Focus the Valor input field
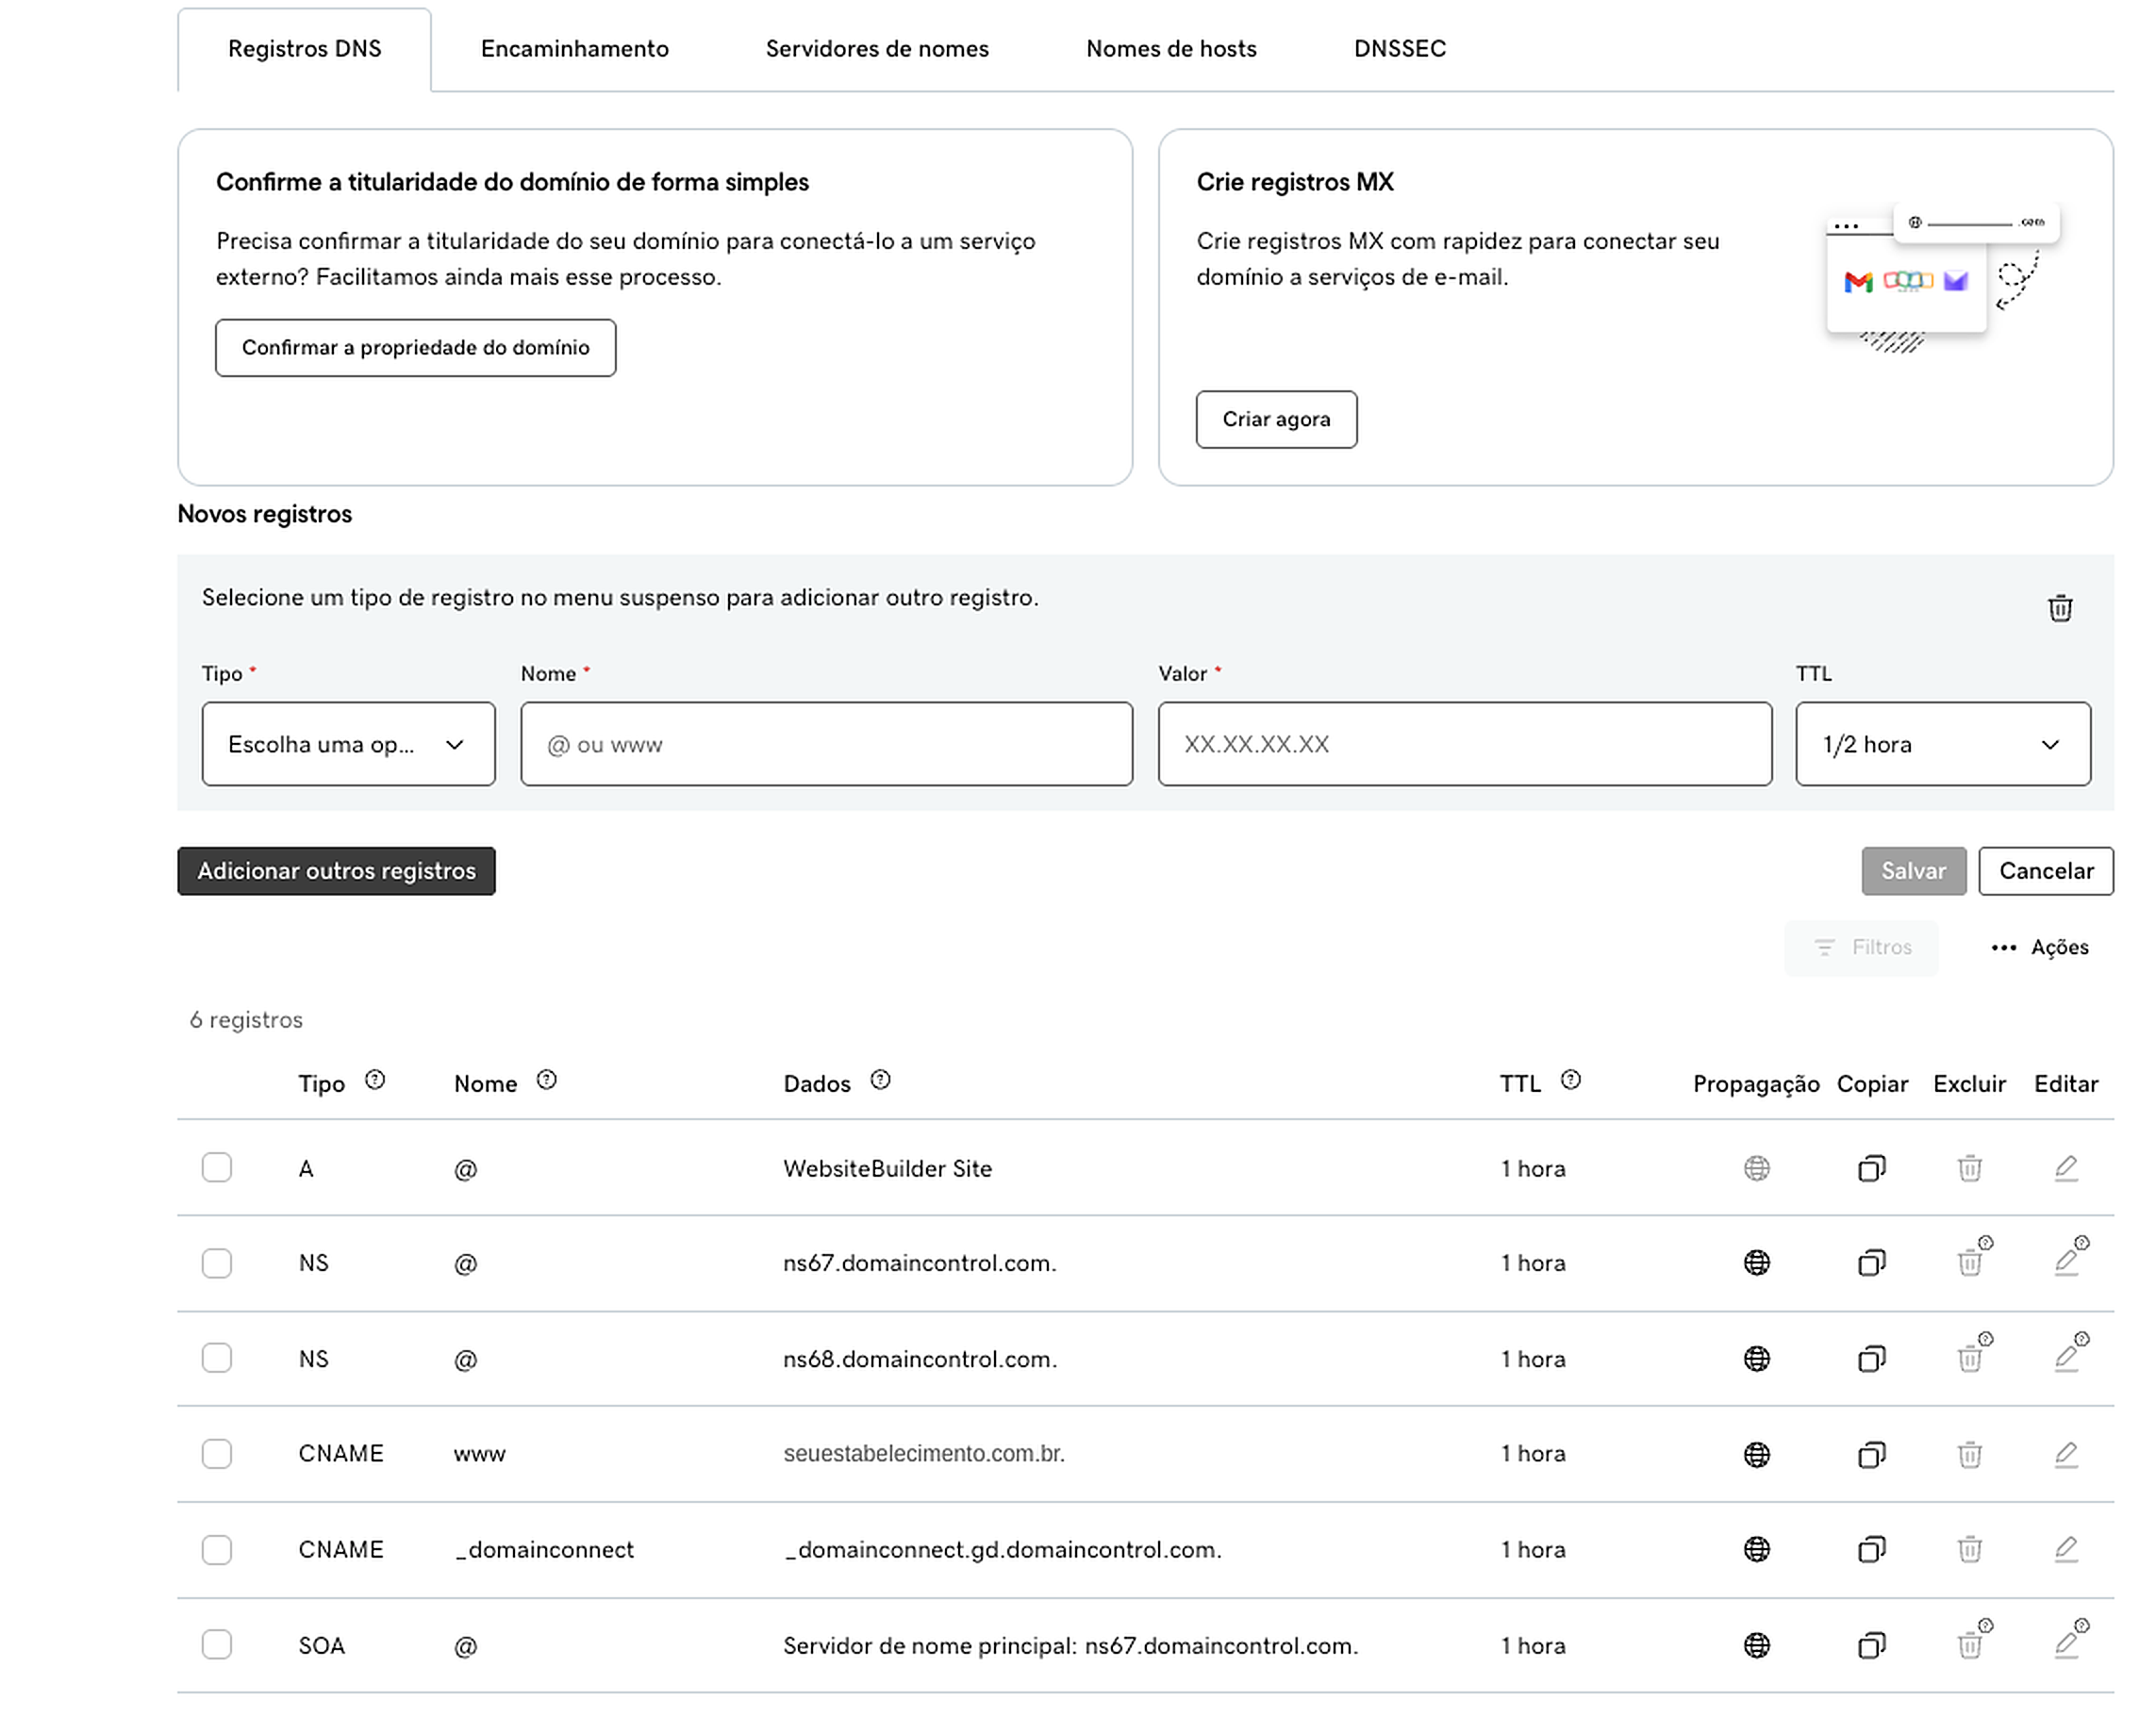 1464,744
